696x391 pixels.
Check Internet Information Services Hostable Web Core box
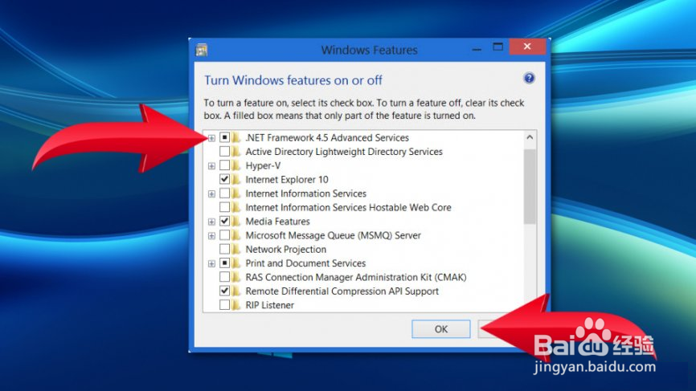click(224, 207)
